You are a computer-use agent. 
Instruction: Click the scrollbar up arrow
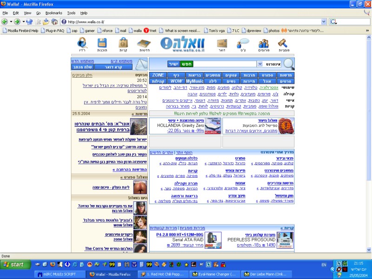click(x=368, y=37)
